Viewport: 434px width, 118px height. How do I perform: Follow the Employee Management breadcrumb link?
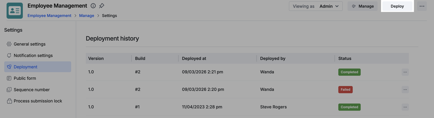coord(49,16)
